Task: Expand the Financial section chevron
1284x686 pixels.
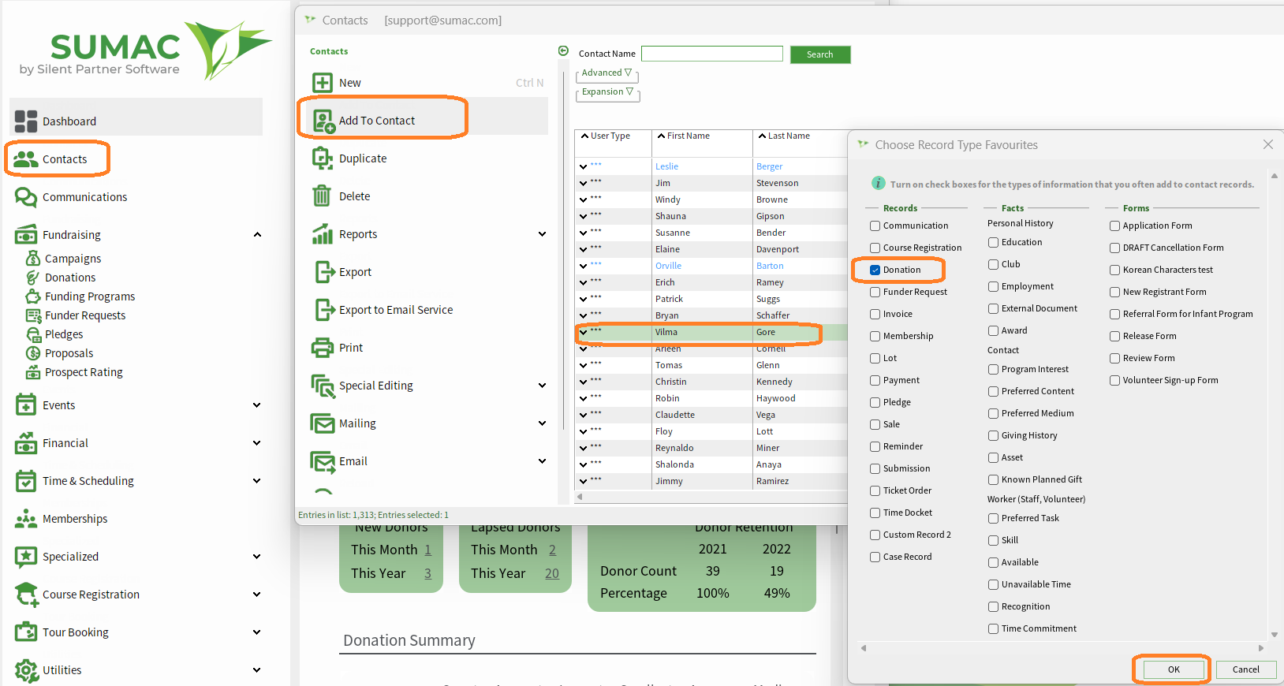Action: click(256, 443)
